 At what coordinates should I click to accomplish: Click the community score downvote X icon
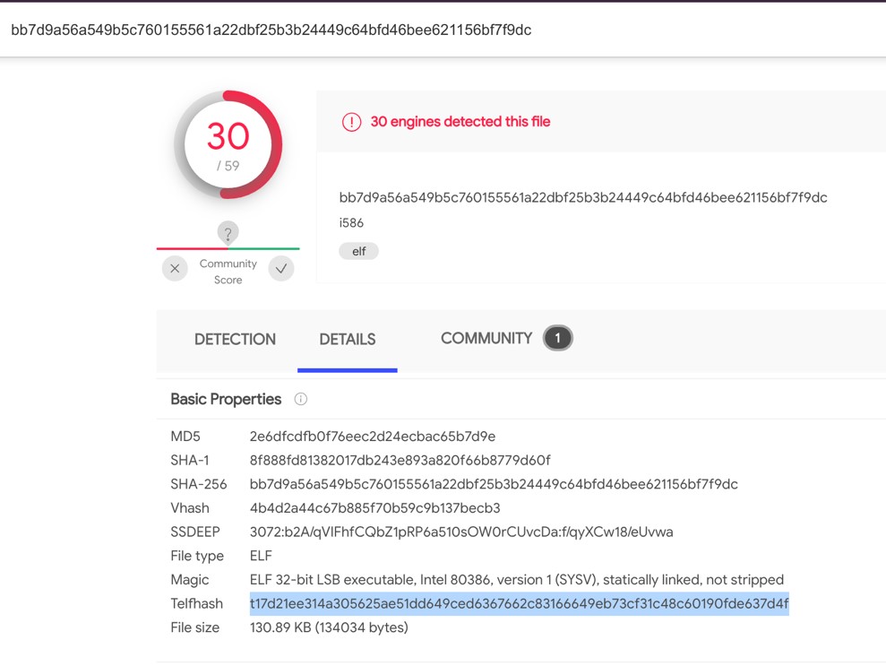(175, 268)
